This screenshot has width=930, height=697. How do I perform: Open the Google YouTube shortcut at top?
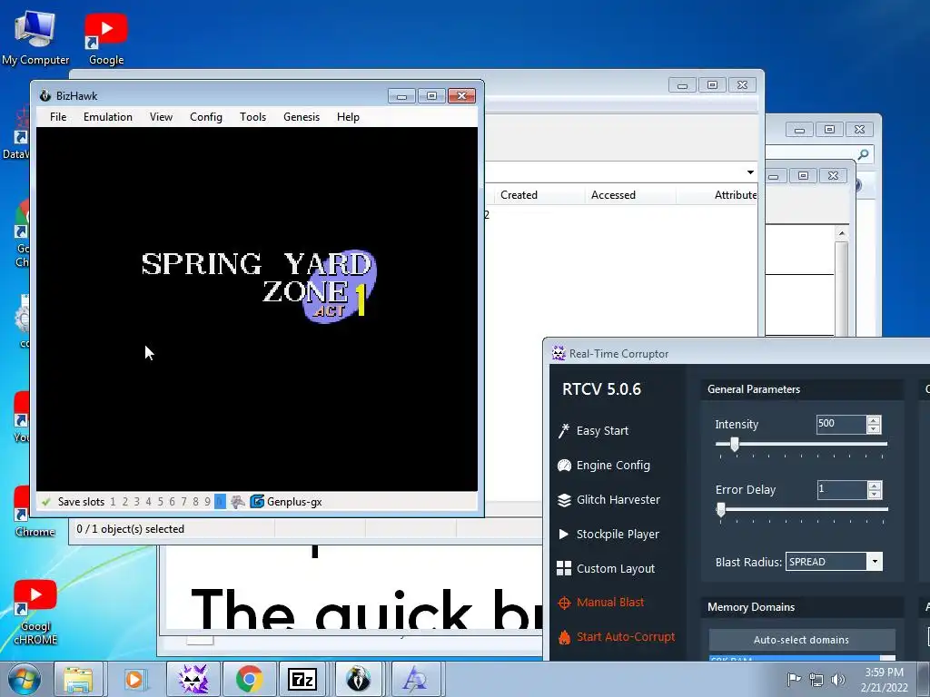[106, 37]
